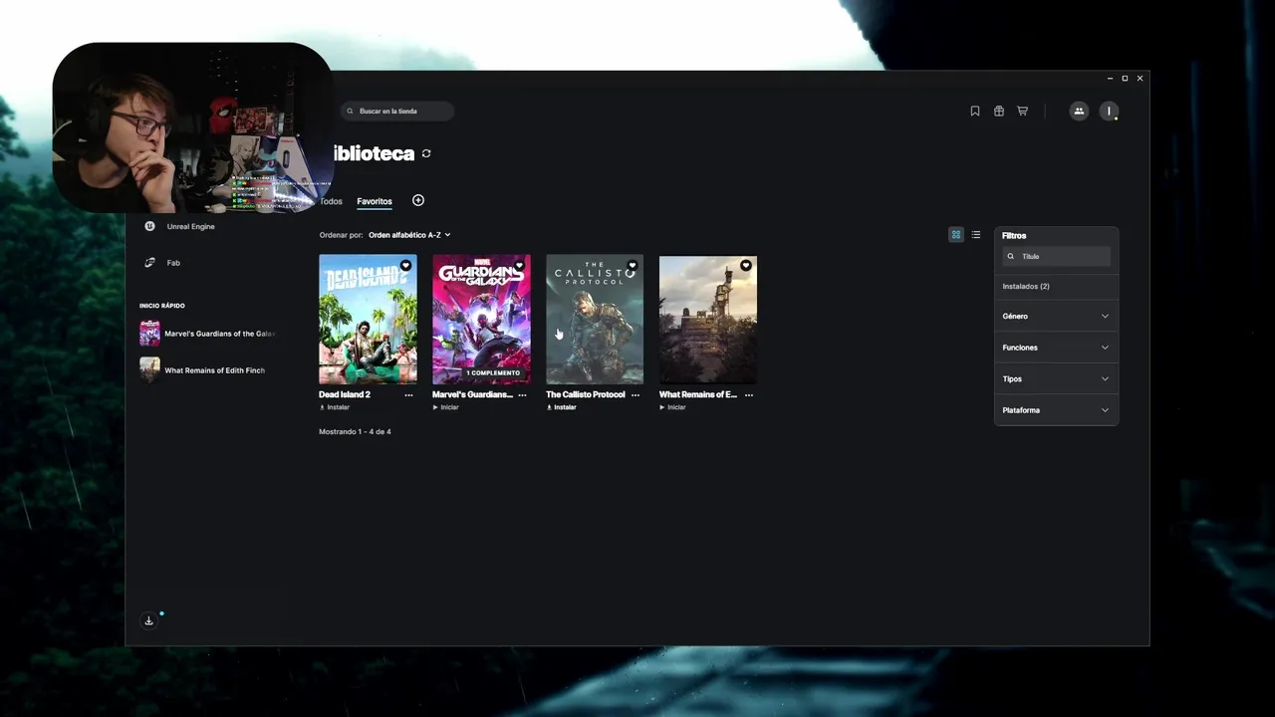Expand the Género filter
The width and height of the screenshot is (1275, 717).
(x=1056, y=316)
